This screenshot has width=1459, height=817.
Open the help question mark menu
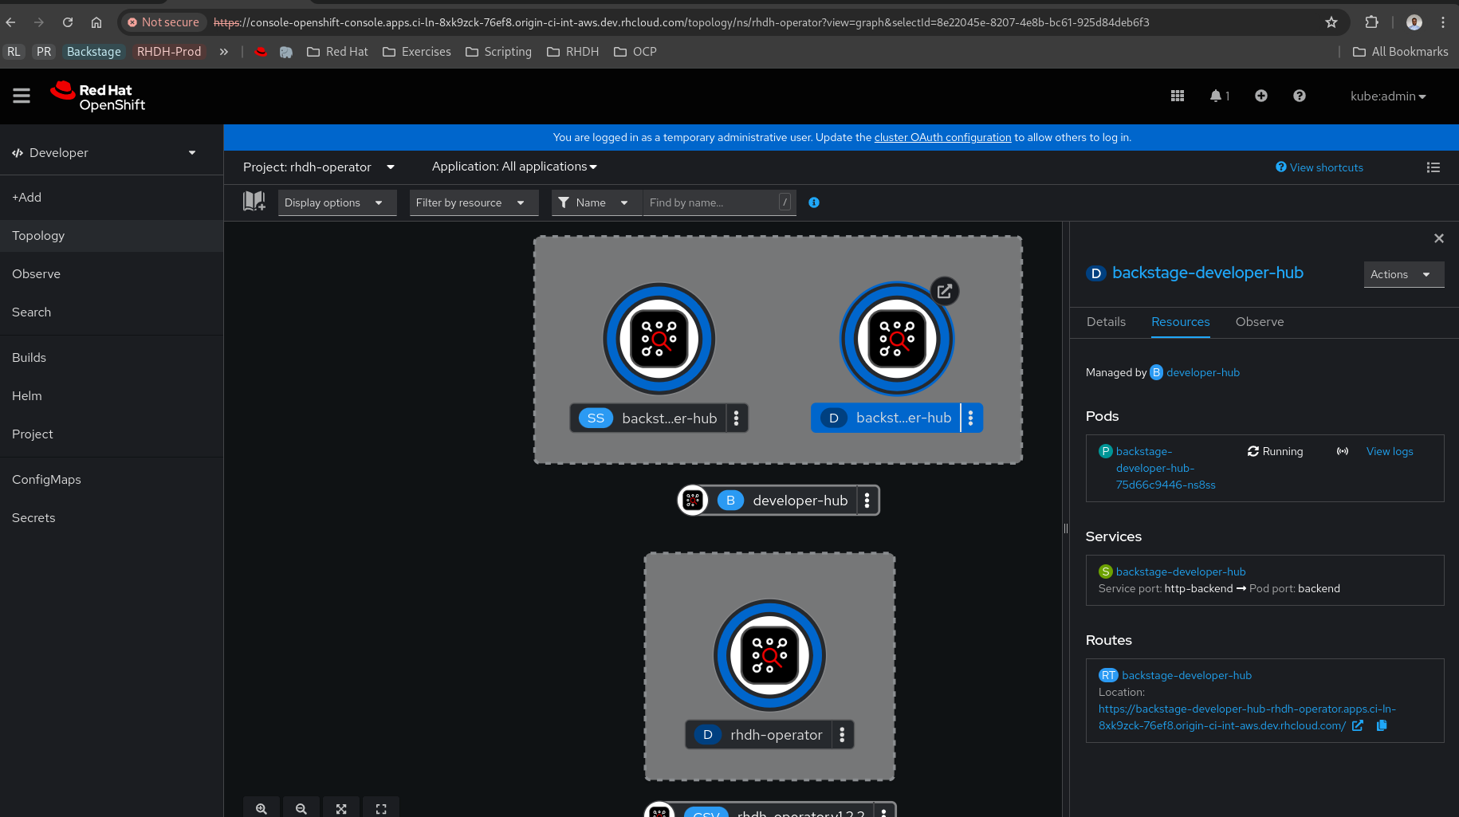(1300, 96)
